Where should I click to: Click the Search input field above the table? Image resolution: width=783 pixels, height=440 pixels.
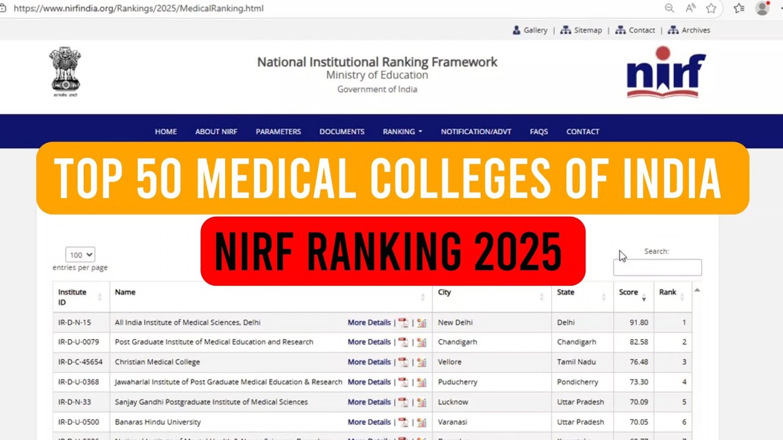[658, 267]
